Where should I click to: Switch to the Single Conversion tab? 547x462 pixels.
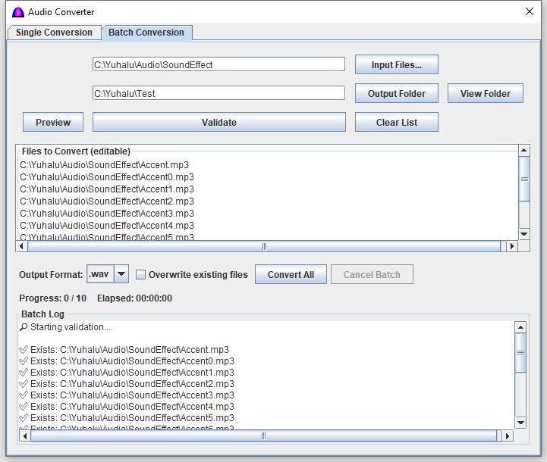point(54,33)
